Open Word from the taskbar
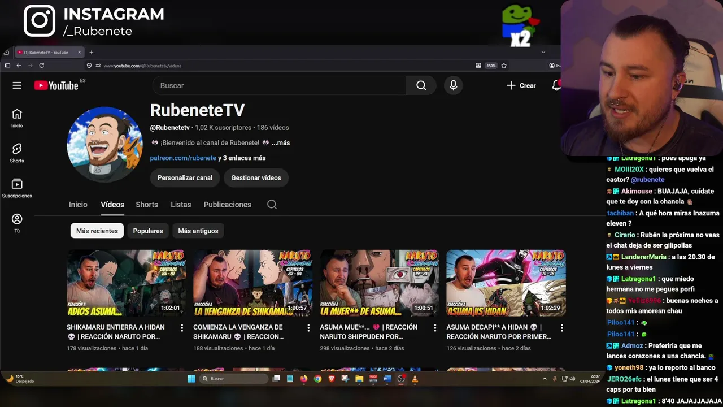 click(x=387, y=379)
